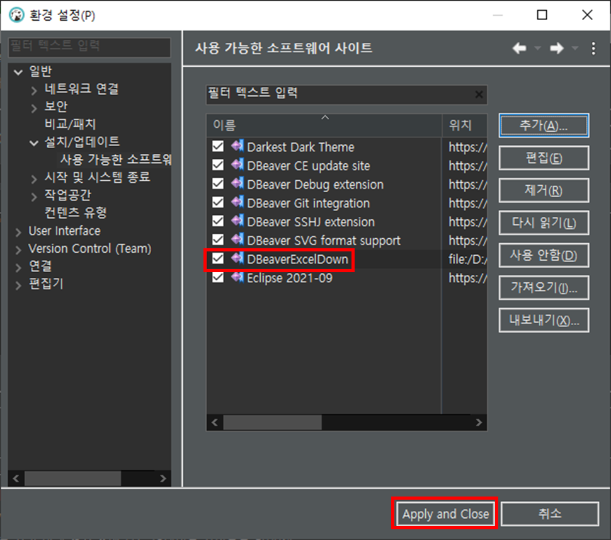Expand the 작업공간 tree node

[x=34, y=196]
